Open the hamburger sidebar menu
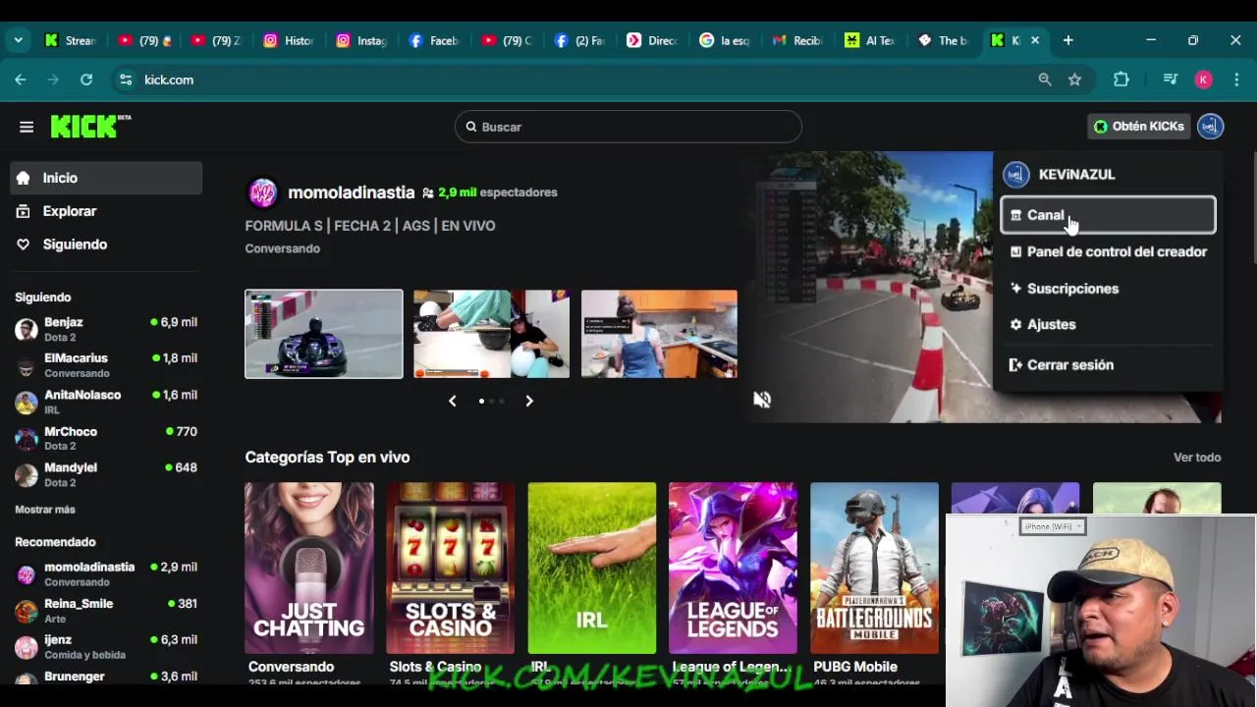Screen dimensions: 1257x707 tap(27, 127)
